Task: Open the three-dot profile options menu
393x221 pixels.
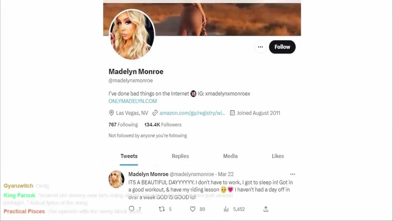Action: pos(260,47)
